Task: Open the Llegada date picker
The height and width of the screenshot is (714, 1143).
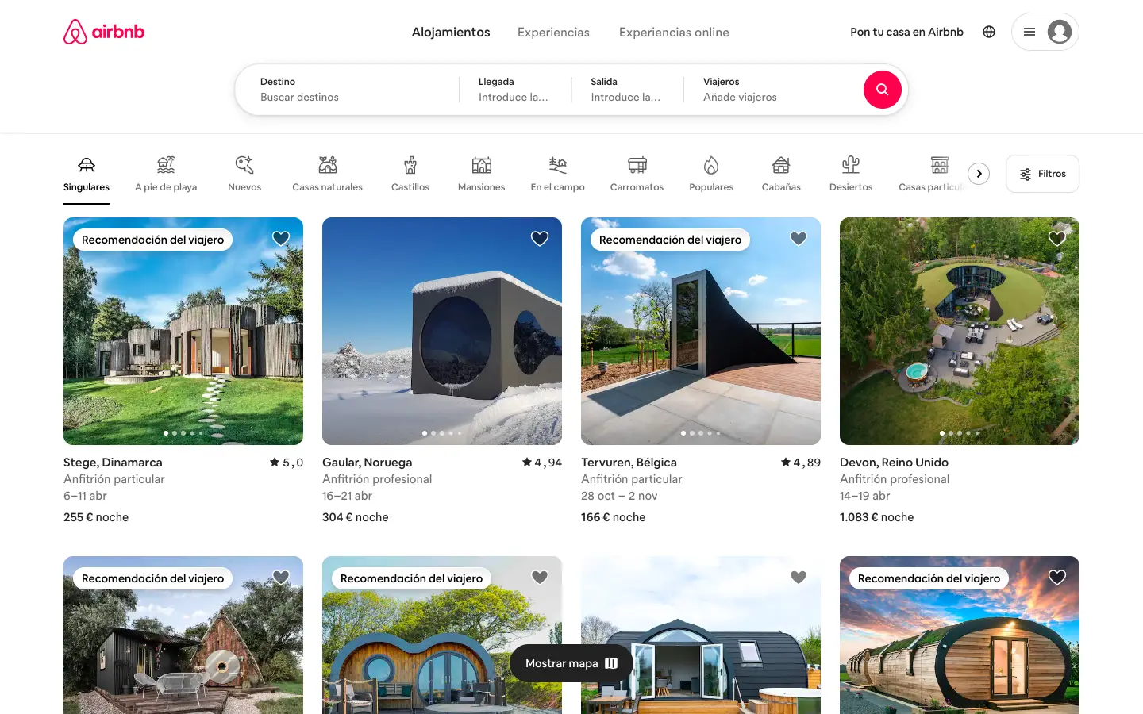Action: click(x=515, y=90)
